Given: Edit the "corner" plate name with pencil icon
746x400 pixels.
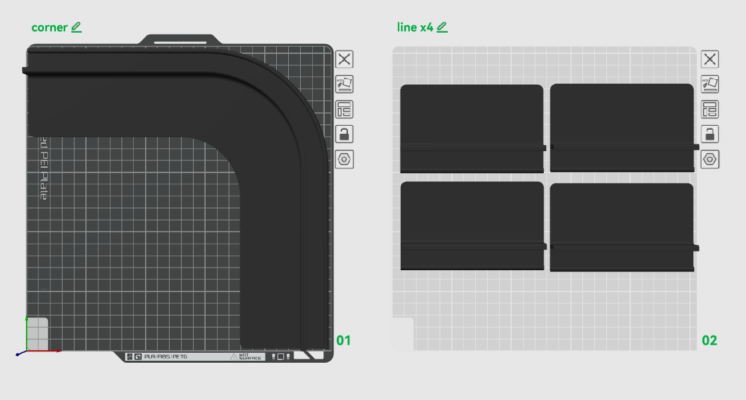Looking at the screenshot, I should click(77, 27).
